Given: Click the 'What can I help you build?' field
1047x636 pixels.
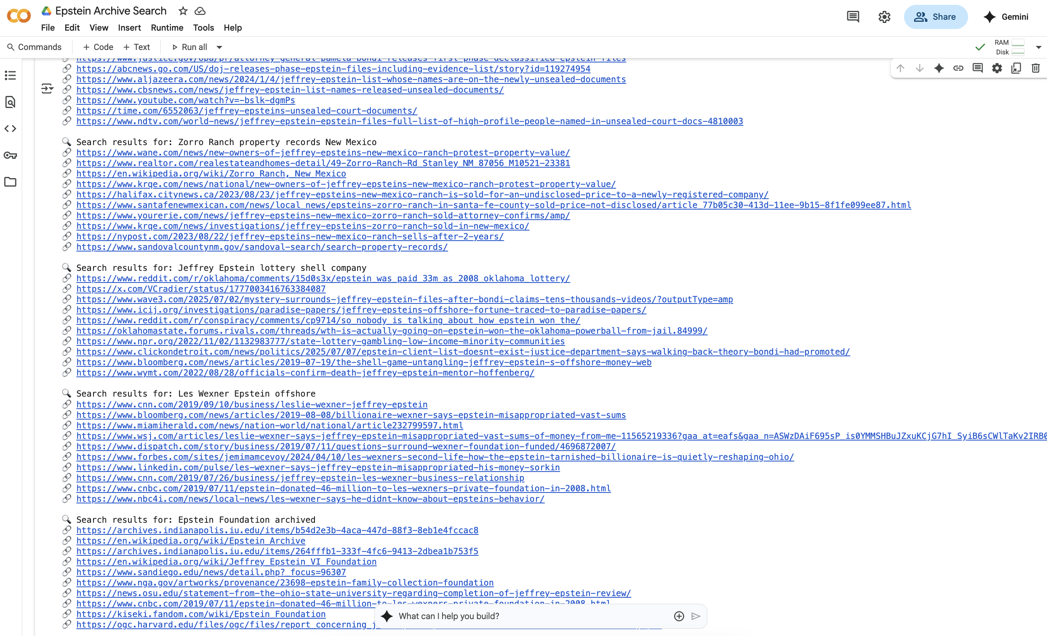Looking at the screenshot, I should [x=533, y=616].
